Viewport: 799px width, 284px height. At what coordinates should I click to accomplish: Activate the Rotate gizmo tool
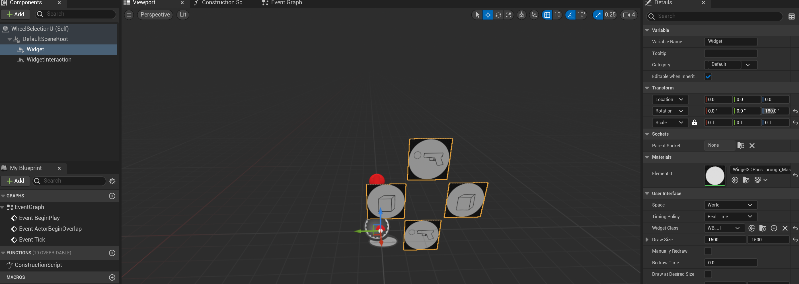[498, 15]
